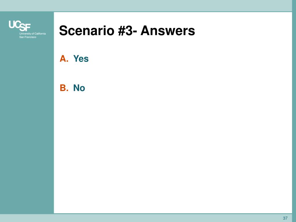Click the 'UC' letters in the logo
The width and height of the screenshot is (296, 222).
tap(15, 25)
